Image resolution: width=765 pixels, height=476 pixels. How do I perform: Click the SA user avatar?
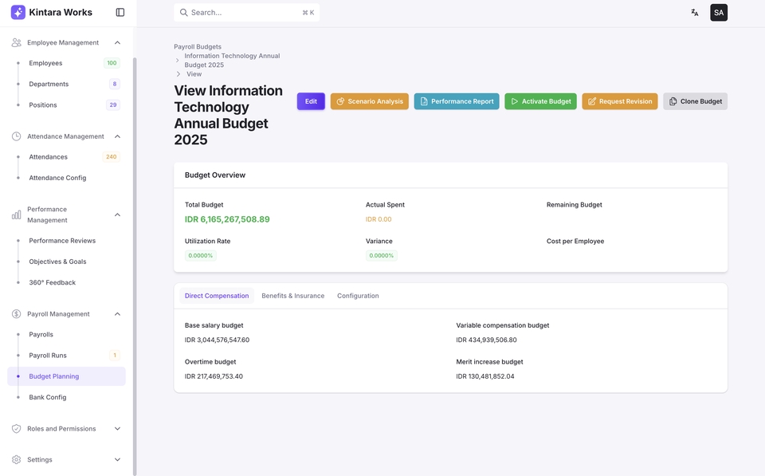(x=717, y=11)
